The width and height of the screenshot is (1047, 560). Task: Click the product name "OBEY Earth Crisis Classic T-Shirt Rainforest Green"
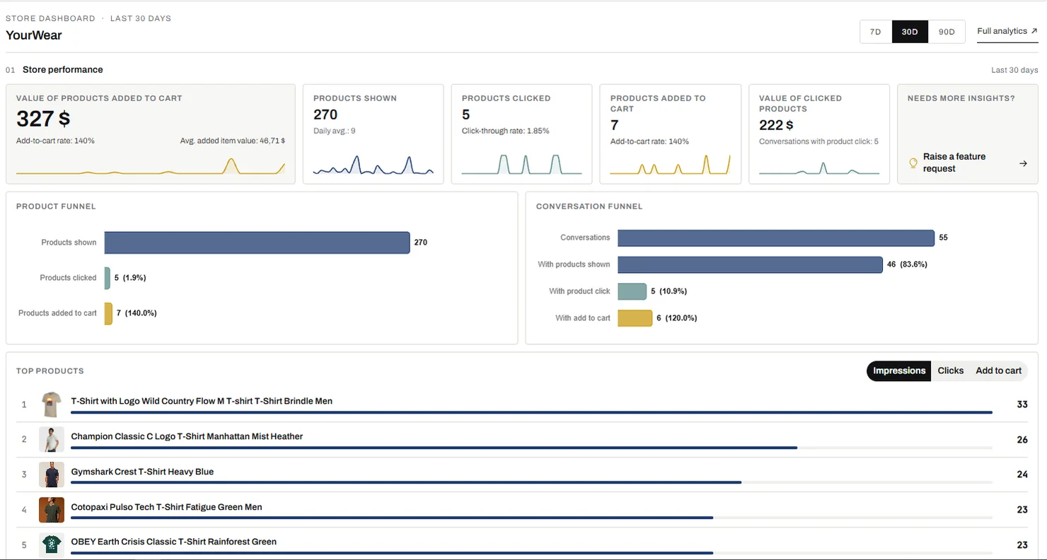[x=173, y=542]
